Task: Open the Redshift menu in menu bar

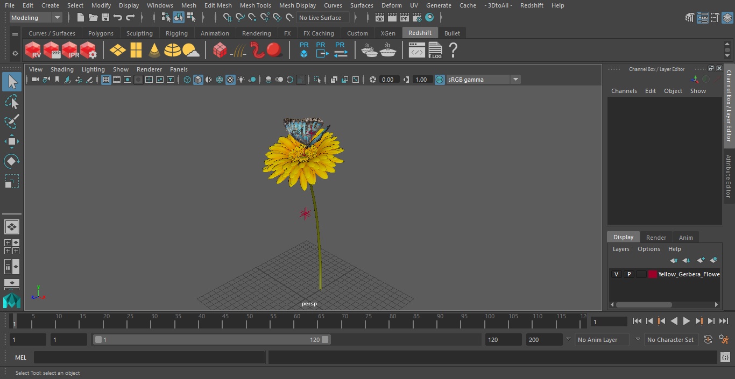Action: [532, 5]
